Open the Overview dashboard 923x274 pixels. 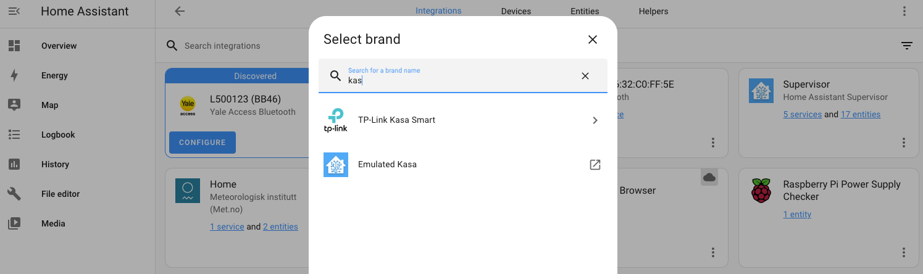tap(59, 46)
